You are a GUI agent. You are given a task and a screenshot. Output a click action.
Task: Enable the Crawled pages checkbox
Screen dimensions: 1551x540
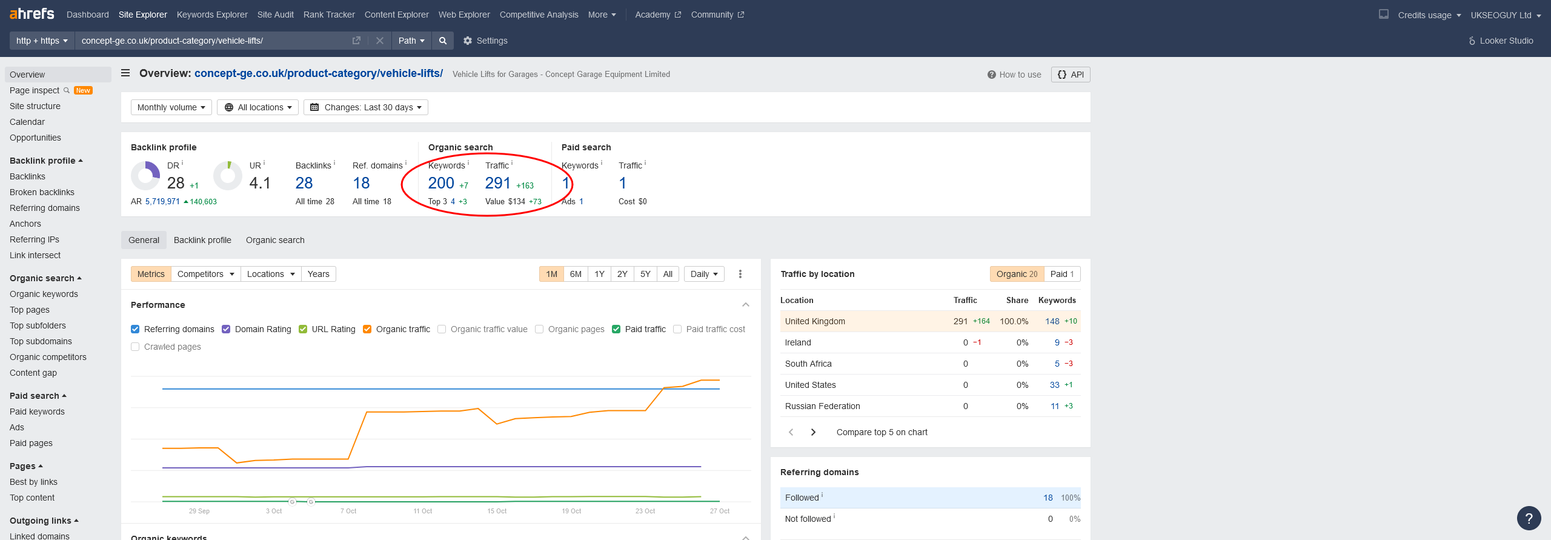pyautogui.click(x=135, y=347)
